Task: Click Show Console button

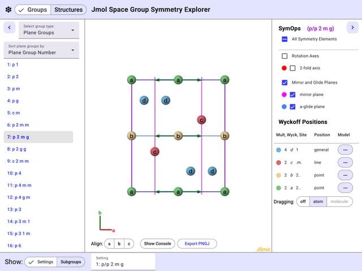Action: click(x=157, y=244)
